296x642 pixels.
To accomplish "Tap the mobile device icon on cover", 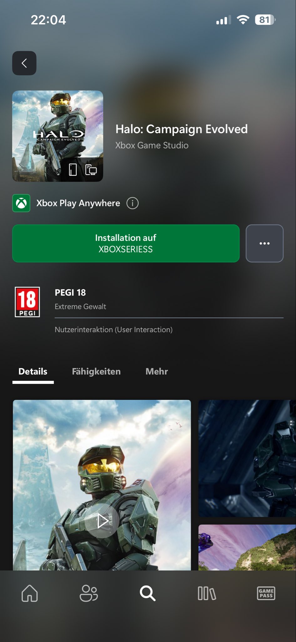I will (x=73, y=170).
